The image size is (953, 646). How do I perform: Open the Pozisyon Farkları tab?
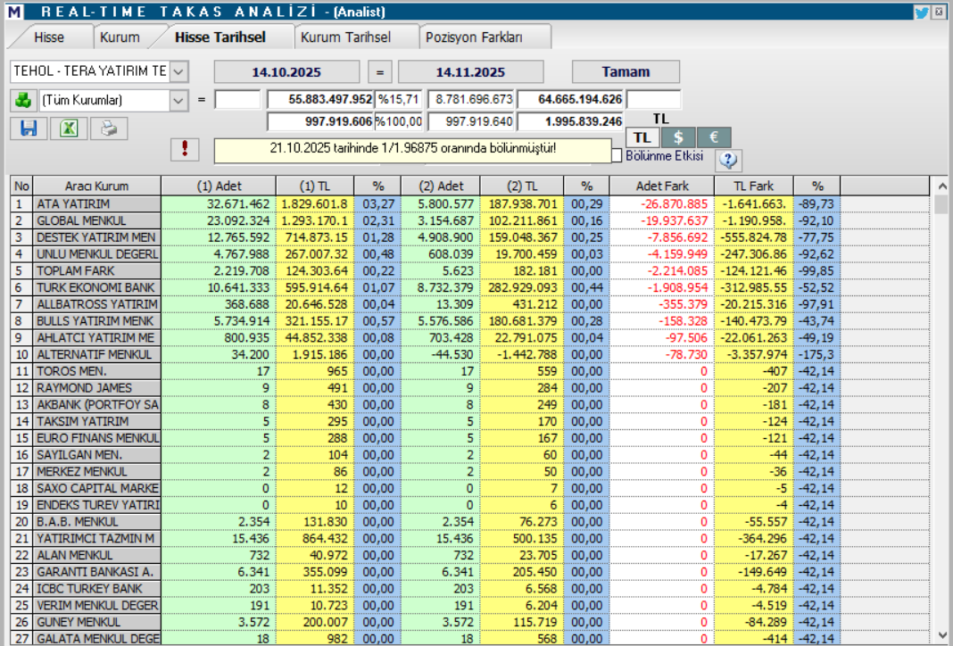click(x=474, y=37)
